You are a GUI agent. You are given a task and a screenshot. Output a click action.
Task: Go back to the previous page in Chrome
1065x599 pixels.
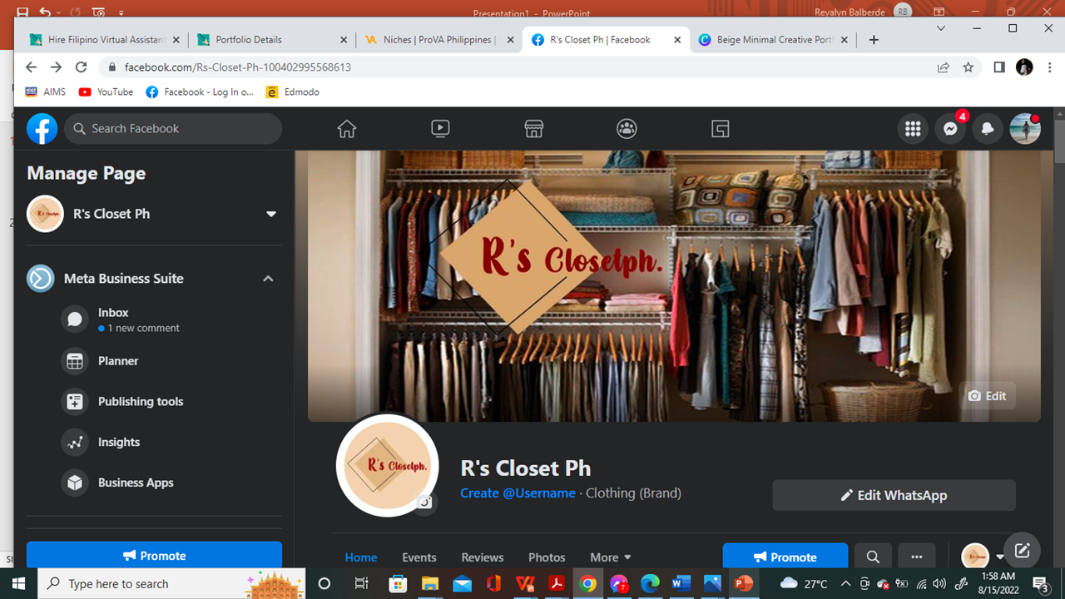pyautogui.click(x=31, y=67)
